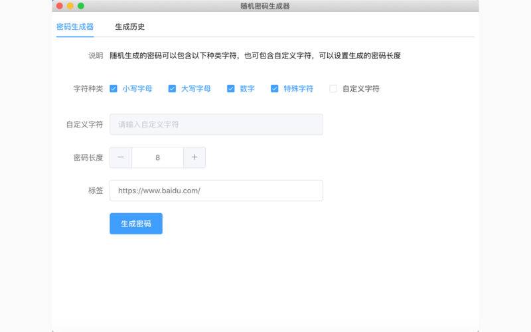Minimize the window with yellow button
This screenshot has height=332, width=531.
point(70,6)
